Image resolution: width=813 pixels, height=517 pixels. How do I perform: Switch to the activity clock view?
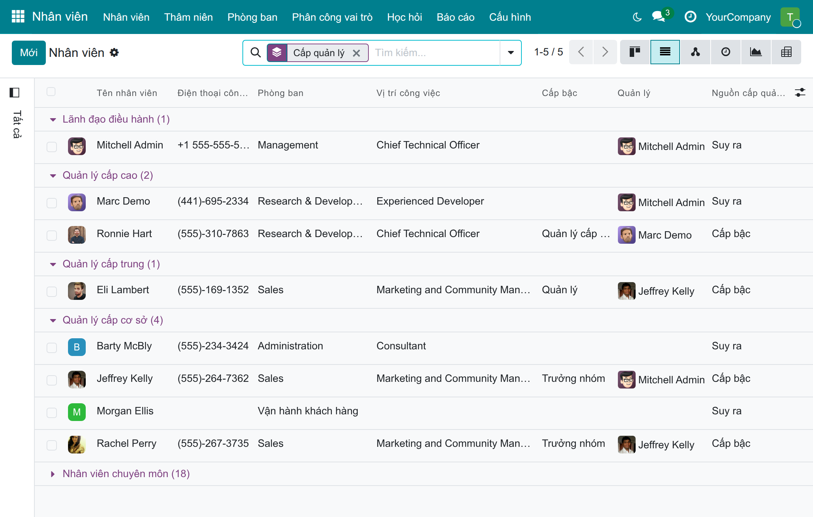point(726,52)
